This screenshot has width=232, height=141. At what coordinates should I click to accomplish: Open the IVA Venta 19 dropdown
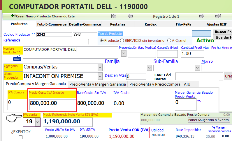(x=38, y=122)
